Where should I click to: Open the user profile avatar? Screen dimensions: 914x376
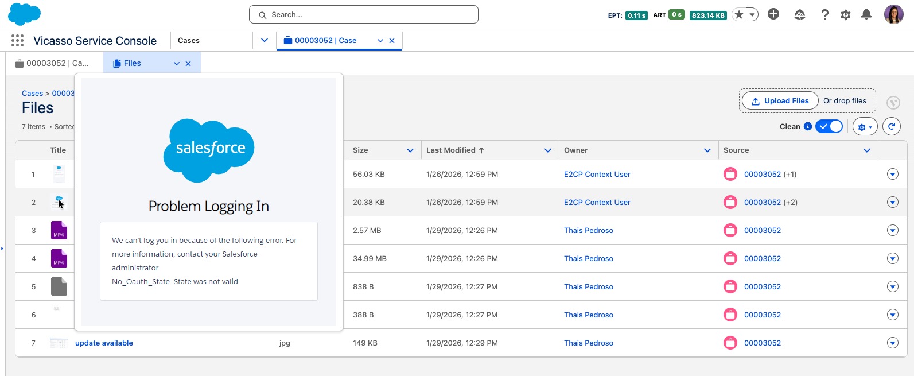(x=894, y=14)
